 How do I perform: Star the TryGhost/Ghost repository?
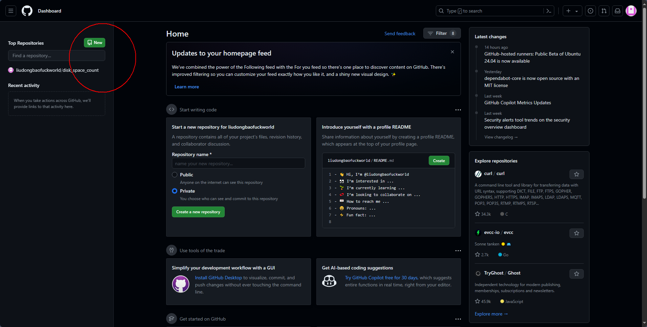point(577,274)
